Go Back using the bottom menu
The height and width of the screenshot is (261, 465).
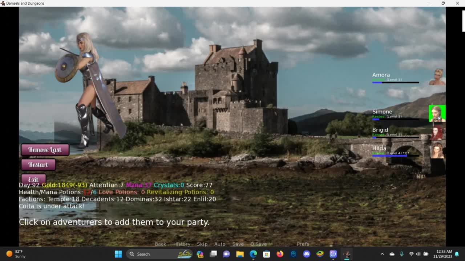[160, 244]
